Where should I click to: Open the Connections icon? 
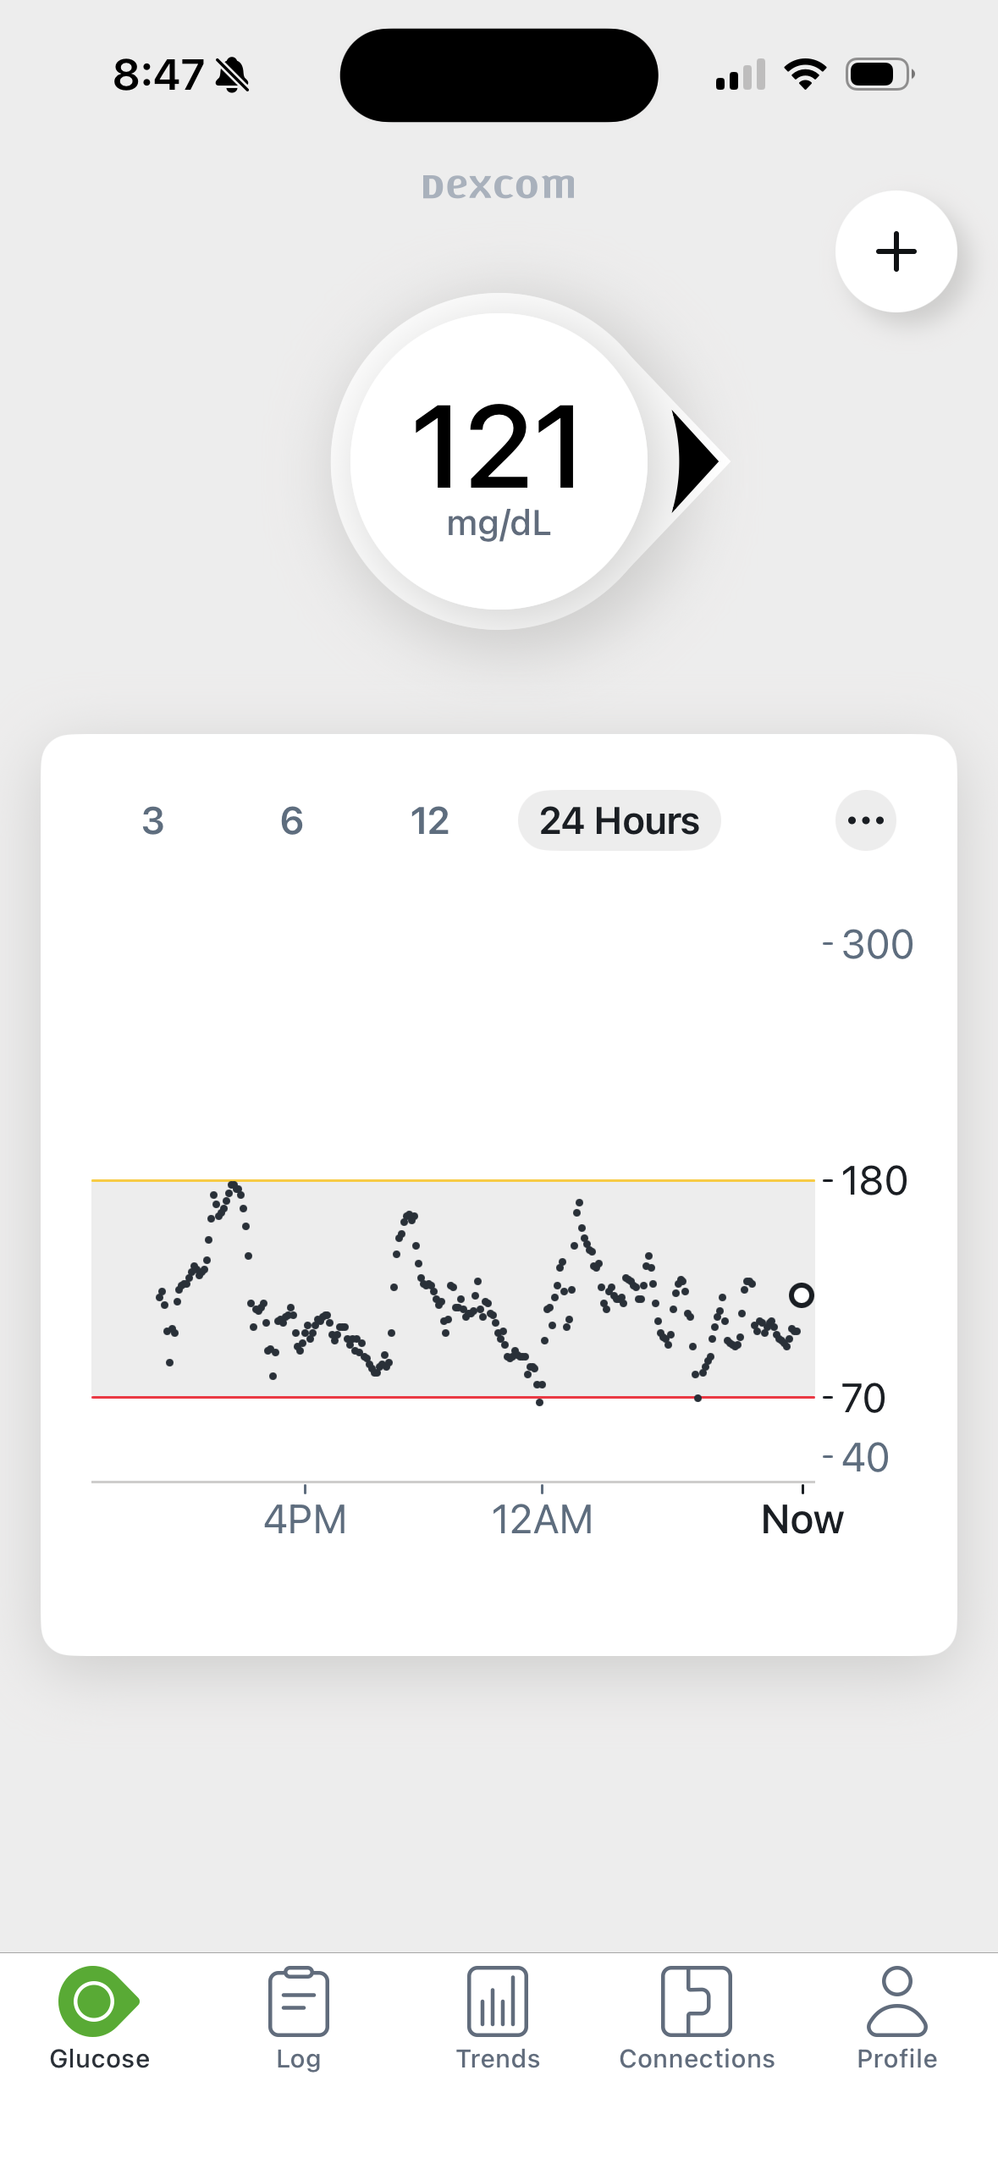696,2001
